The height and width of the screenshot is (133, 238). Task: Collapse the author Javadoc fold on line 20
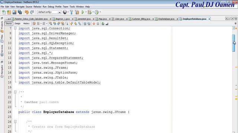click(x=15, y=92)
